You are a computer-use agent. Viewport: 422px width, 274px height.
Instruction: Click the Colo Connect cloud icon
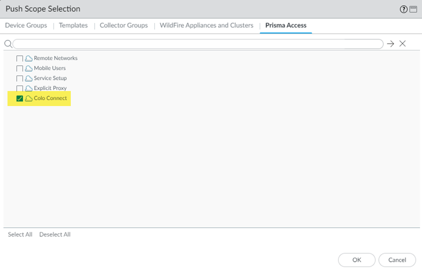click(x=29, y=99)
